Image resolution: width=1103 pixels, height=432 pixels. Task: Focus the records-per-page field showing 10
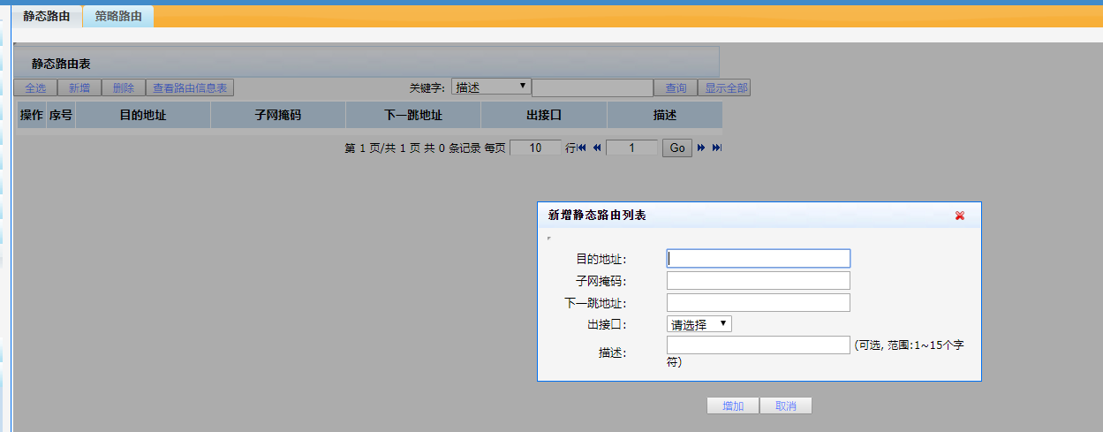pos(535,148)
